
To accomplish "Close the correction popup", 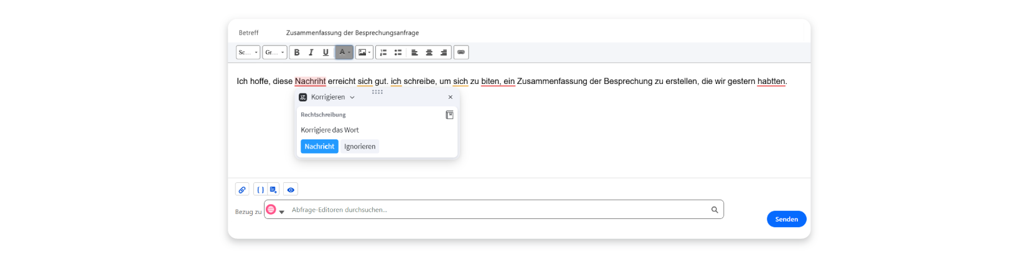I will tap(451, 97).
